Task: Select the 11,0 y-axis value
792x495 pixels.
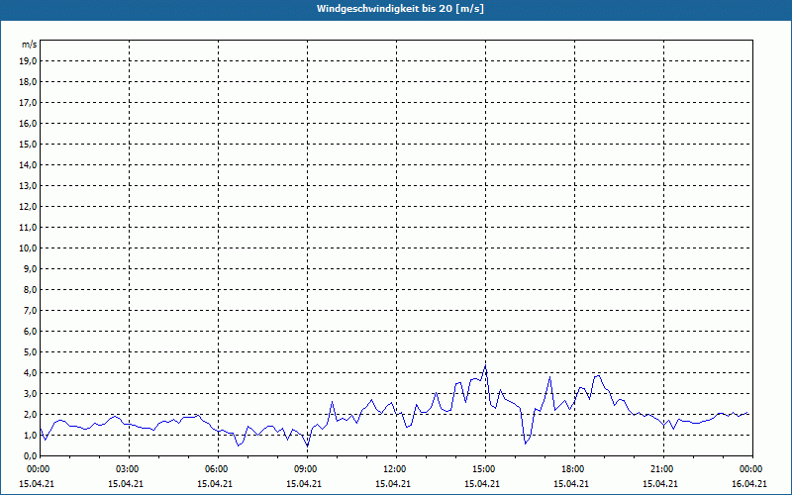Action: pos(28,228)
